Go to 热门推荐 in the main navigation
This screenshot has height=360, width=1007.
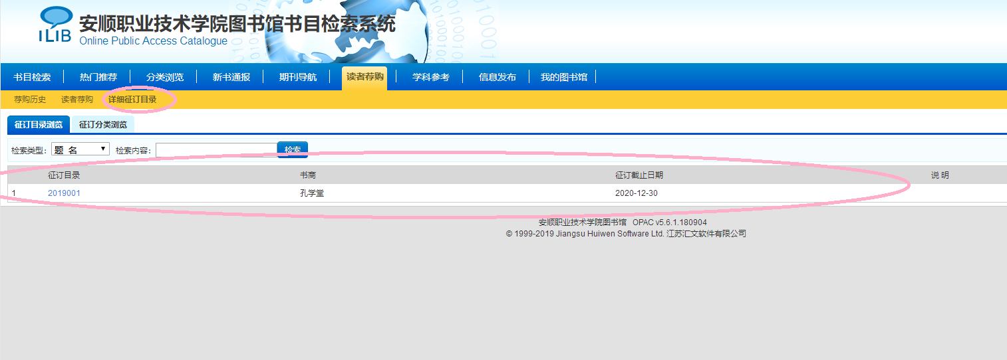(x=98, y=77)
